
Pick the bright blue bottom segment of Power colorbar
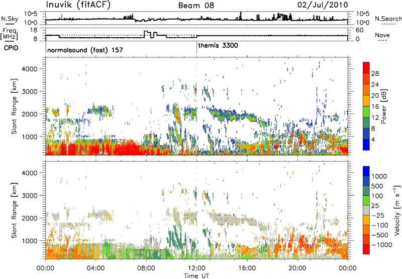click(366, 145)
